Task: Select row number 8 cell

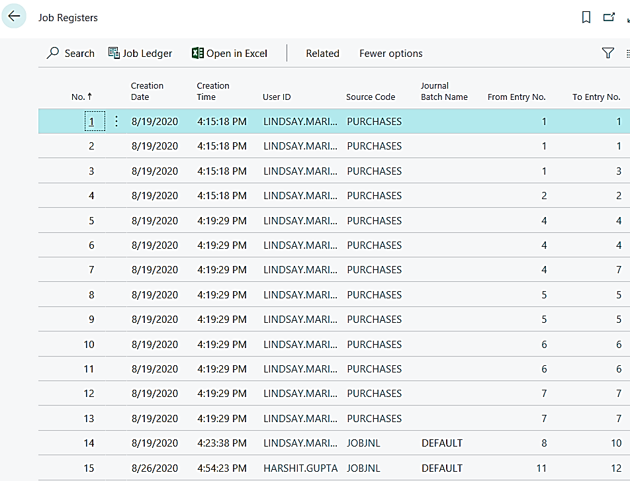Action: [x=91, y=294]
